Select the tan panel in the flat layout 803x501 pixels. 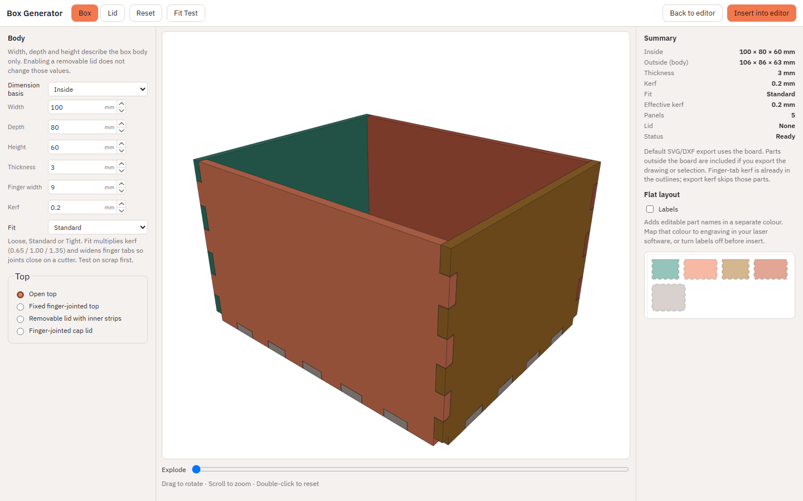point(736,269)
